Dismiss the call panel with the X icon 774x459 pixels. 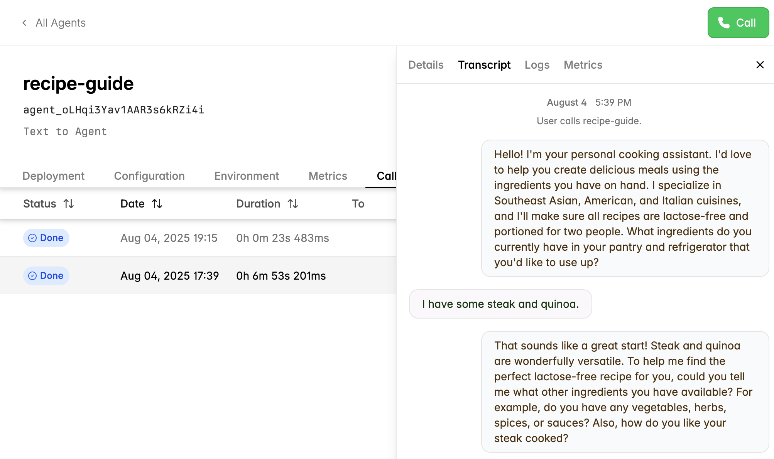(x=760, y=65)
